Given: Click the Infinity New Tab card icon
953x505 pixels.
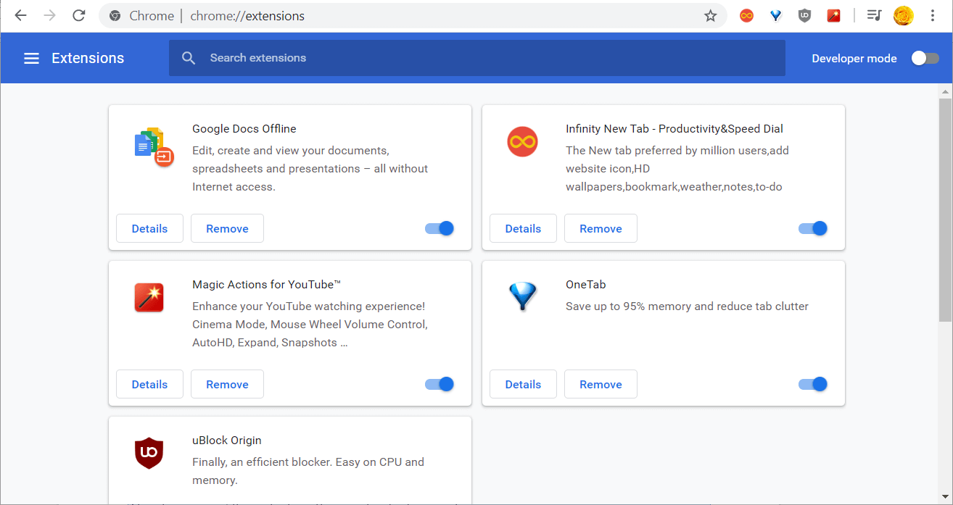Looking at the screenshot, I should coord(522,141).
